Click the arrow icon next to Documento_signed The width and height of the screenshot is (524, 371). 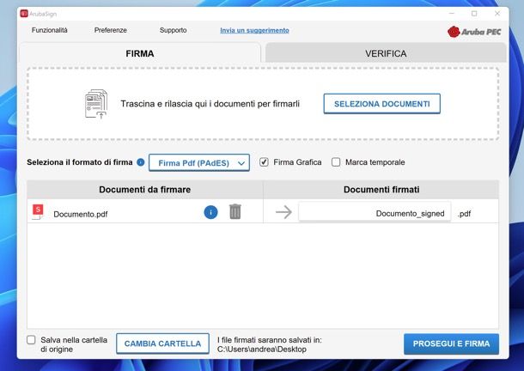tap(283, 212)
